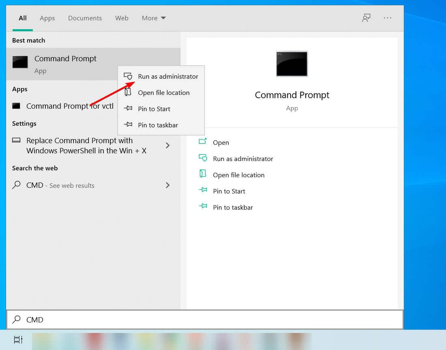Open the Documents tab
This screenshot has height=350, width=446.
pyautogui.click(x=85, y=18)
